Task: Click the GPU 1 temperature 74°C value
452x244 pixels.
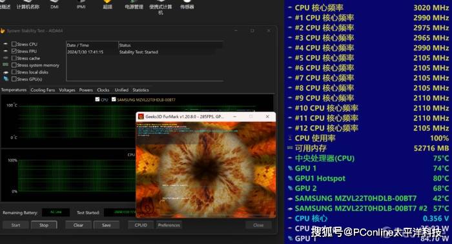Action: pos(441,168)
